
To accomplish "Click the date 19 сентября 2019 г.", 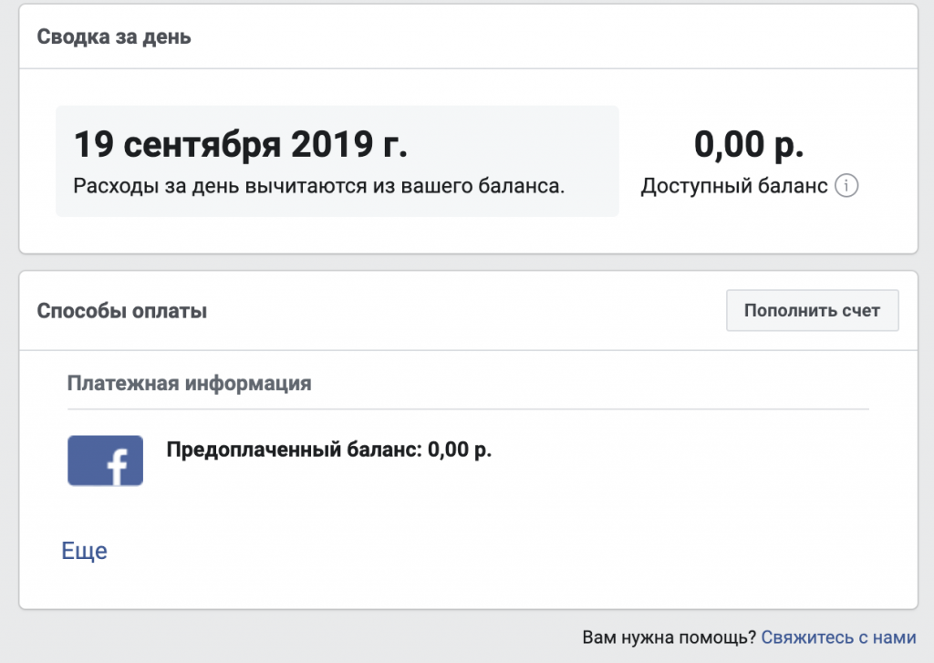I will click(241, 144).
